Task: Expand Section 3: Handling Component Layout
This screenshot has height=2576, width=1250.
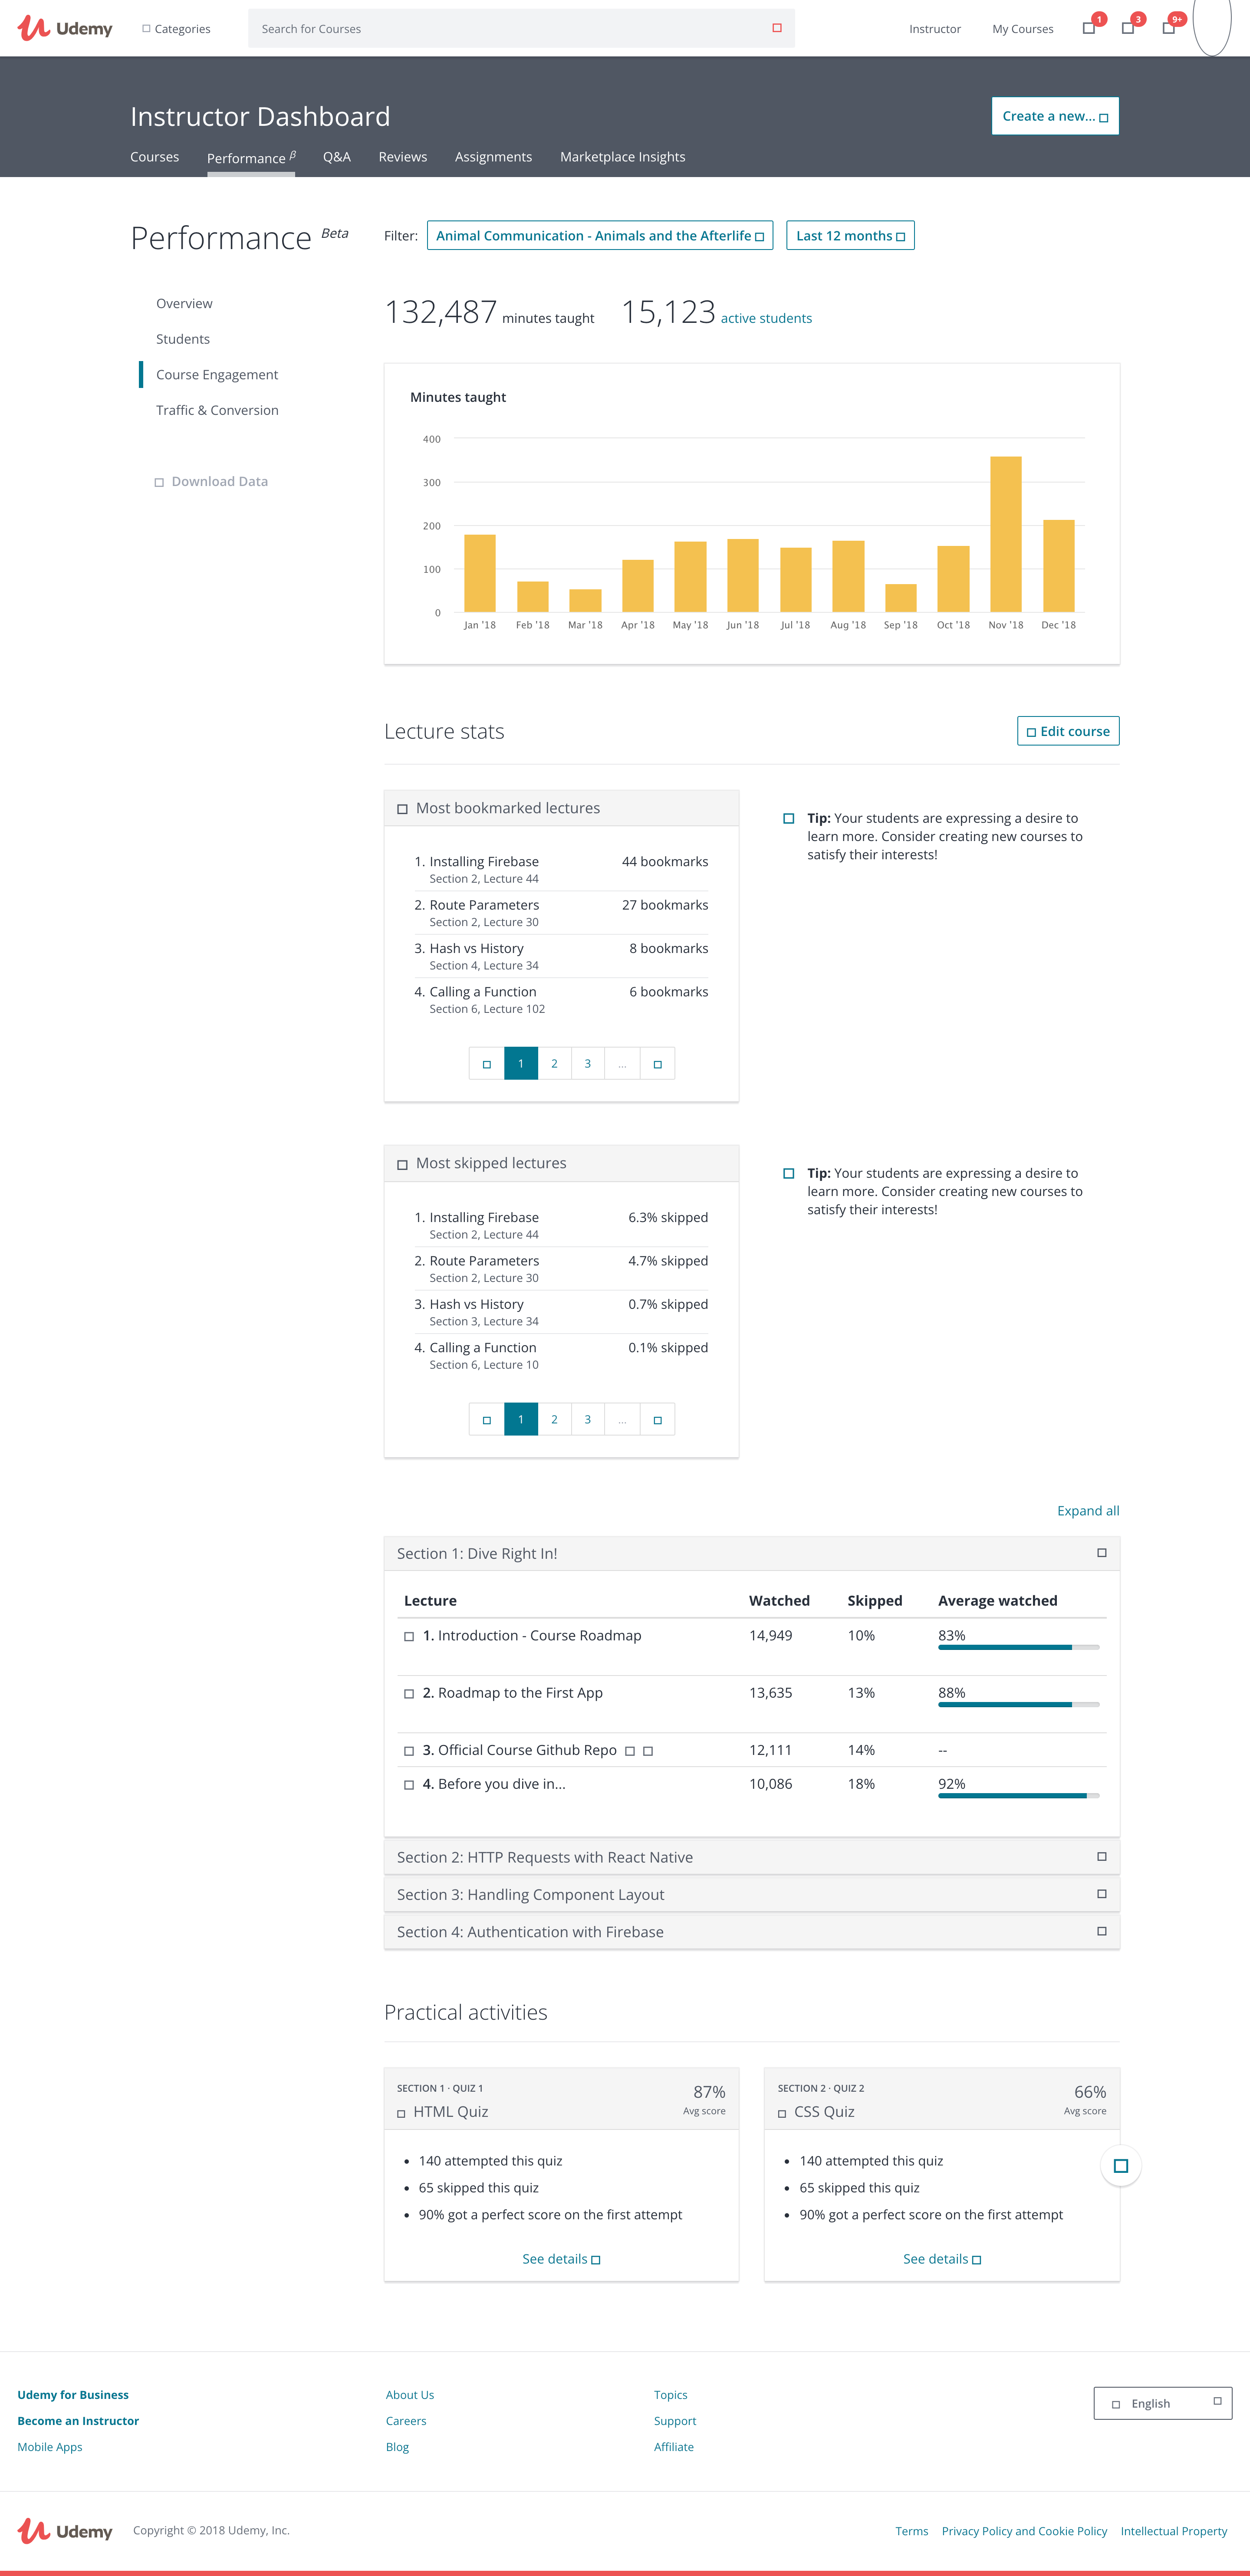Action: pyautogui.click(x=752, y=1894)
